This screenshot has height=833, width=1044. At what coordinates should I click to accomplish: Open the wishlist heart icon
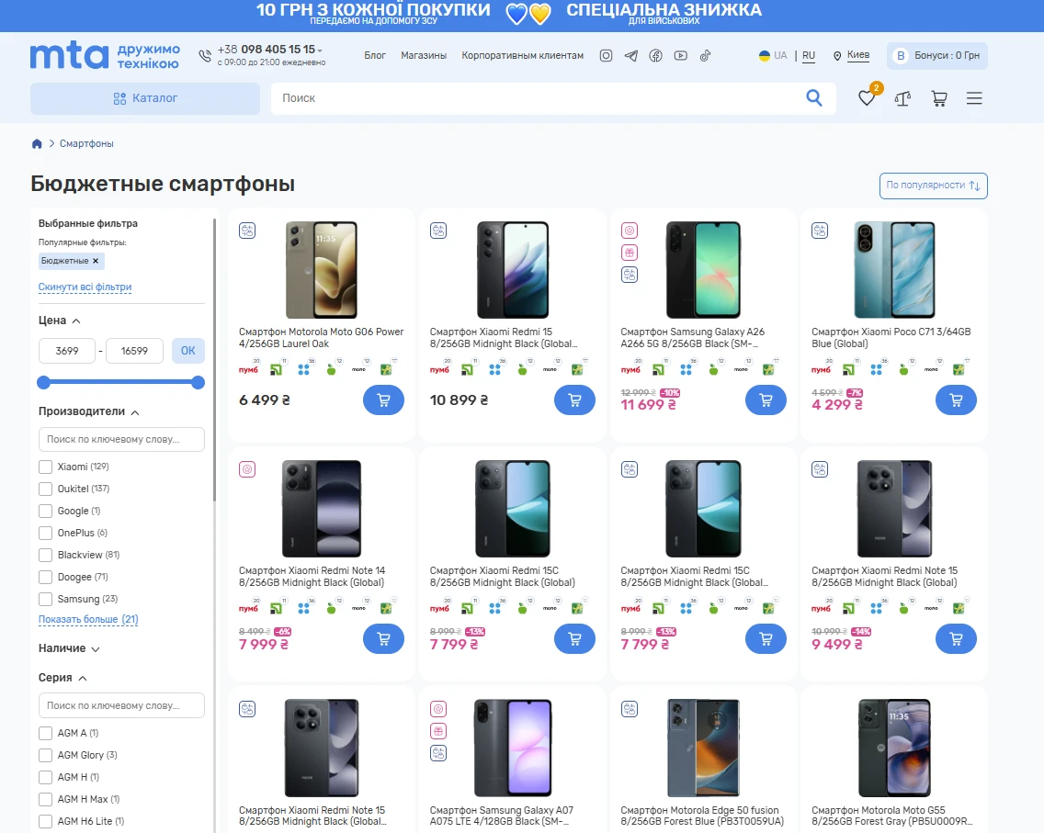(867, 98)
